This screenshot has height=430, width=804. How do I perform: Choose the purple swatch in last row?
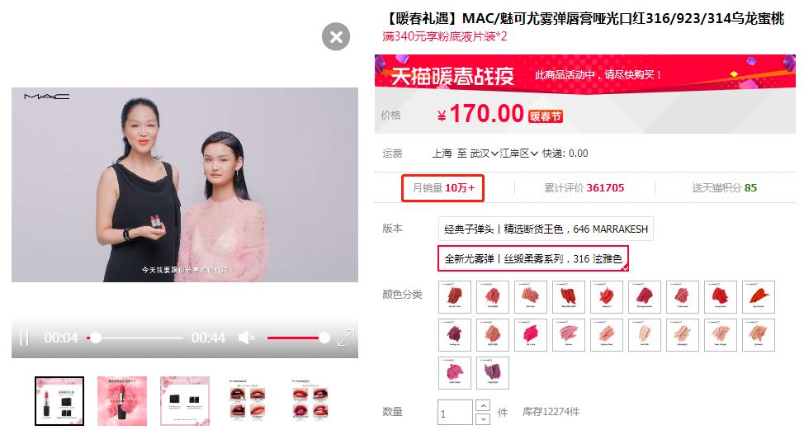tap(493, 372)
